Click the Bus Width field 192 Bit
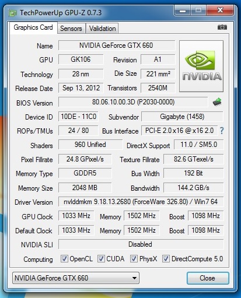The width and height of the screenshot is (241, 298). coord(194,173)
